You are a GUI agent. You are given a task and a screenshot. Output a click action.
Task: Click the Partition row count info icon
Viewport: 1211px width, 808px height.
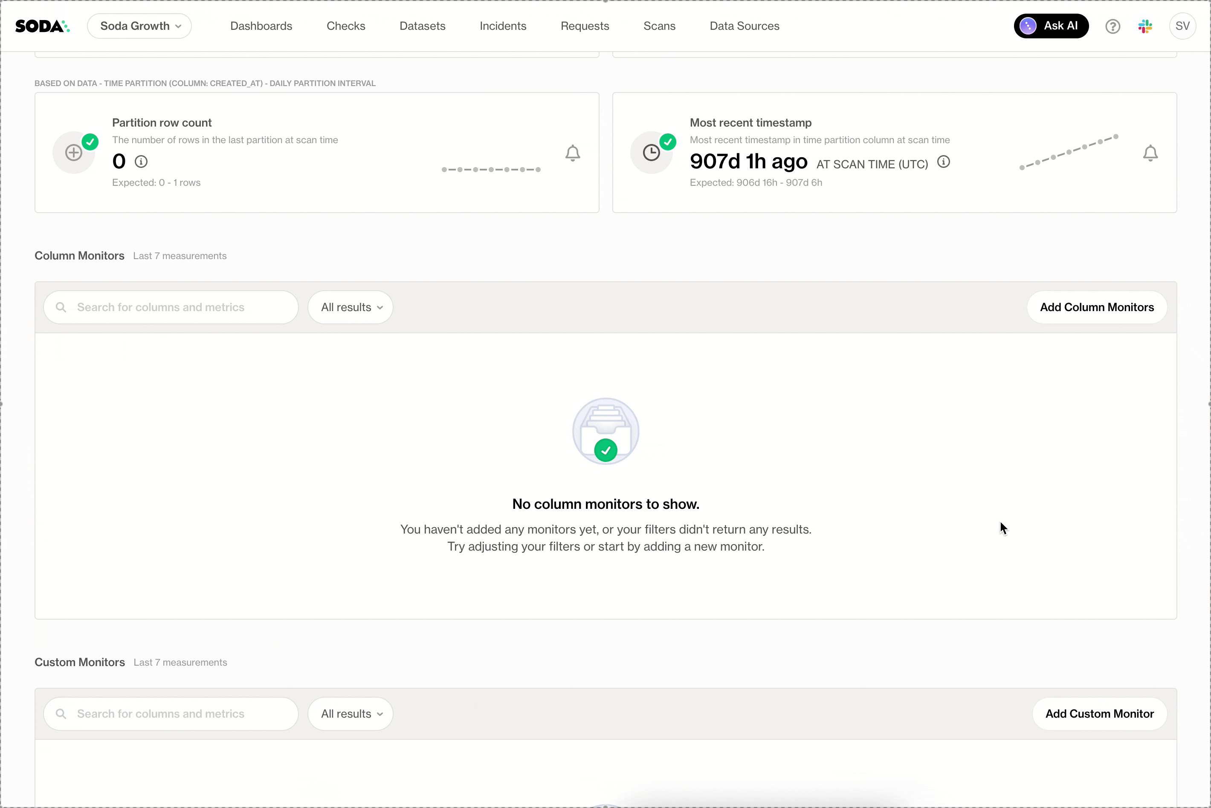click(x=141, y=162)
